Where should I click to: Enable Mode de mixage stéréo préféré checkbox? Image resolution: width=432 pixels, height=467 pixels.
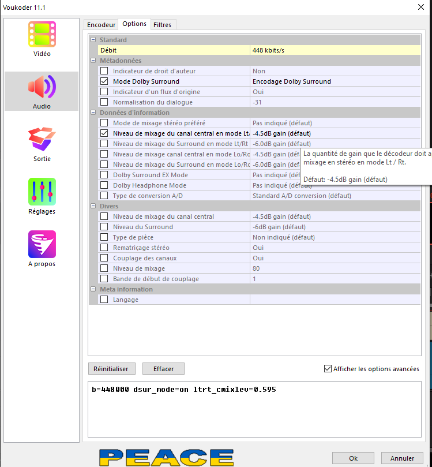pos(104,123)
